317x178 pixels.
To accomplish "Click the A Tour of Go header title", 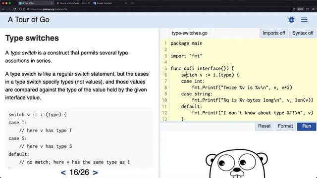I will (x=29, y=20).
